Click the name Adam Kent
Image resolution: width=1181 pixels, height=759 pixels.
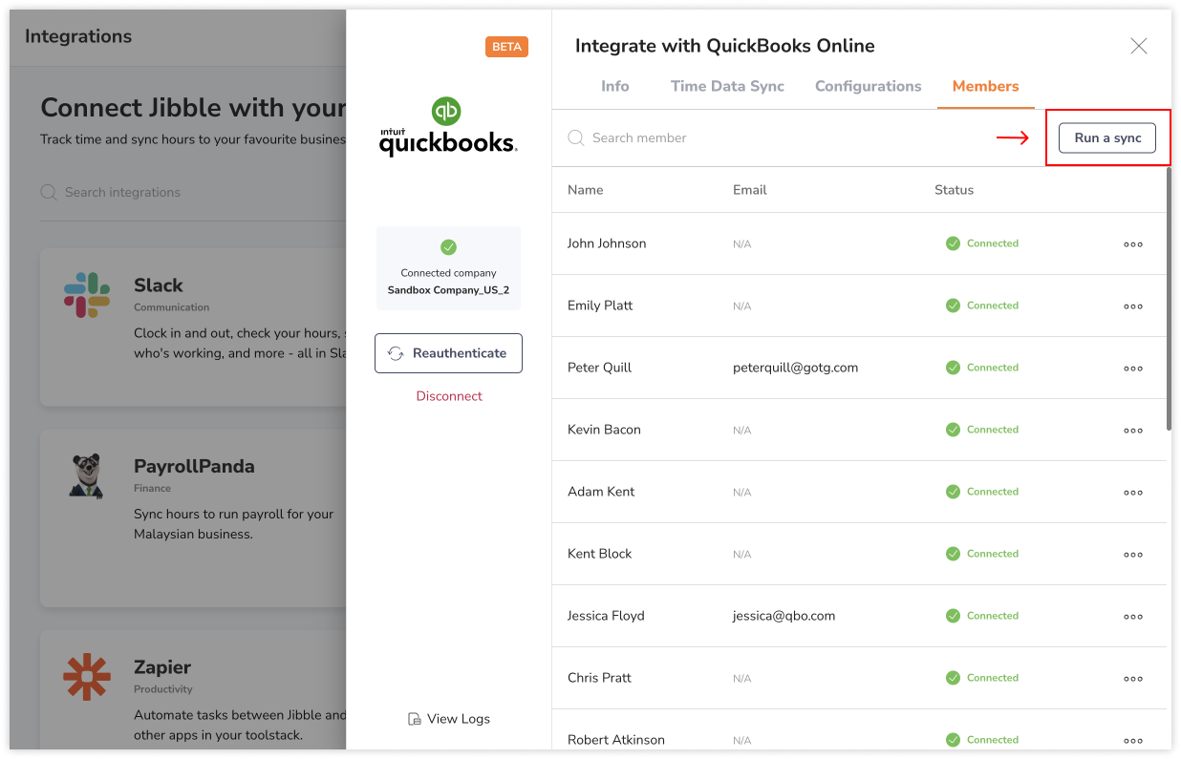[601, 492]
